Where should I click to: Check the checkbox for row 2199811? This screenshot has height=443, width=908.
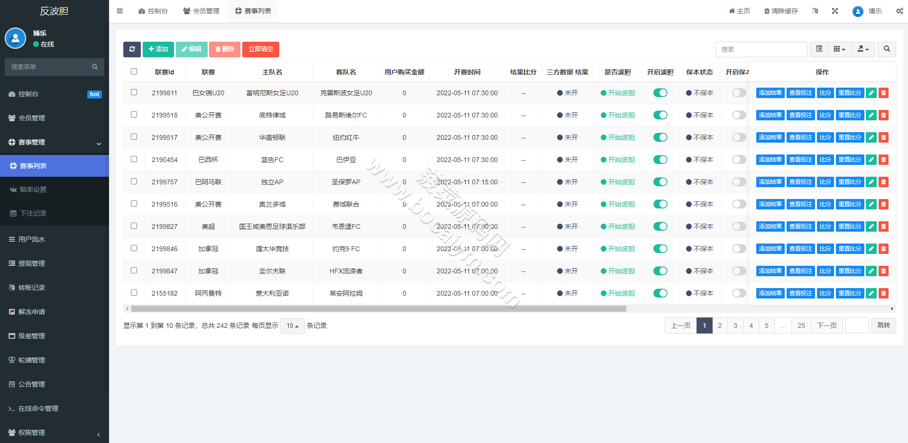pyautogui.click(x=134, y=92)
